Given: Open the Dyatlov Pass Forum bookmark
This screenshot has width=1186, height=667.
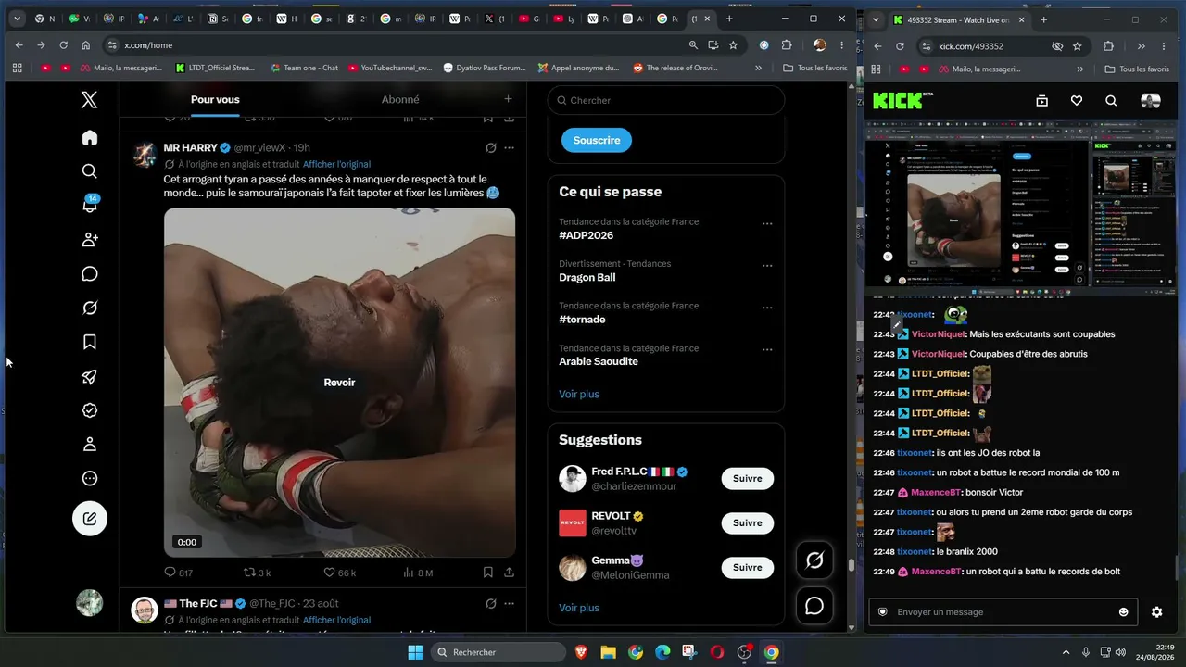Looking at the screenshot, I should click(x=485, y=68).
